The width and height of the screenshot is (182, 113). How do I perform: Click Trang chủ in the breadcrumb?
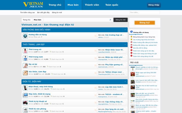pos(27,20)
